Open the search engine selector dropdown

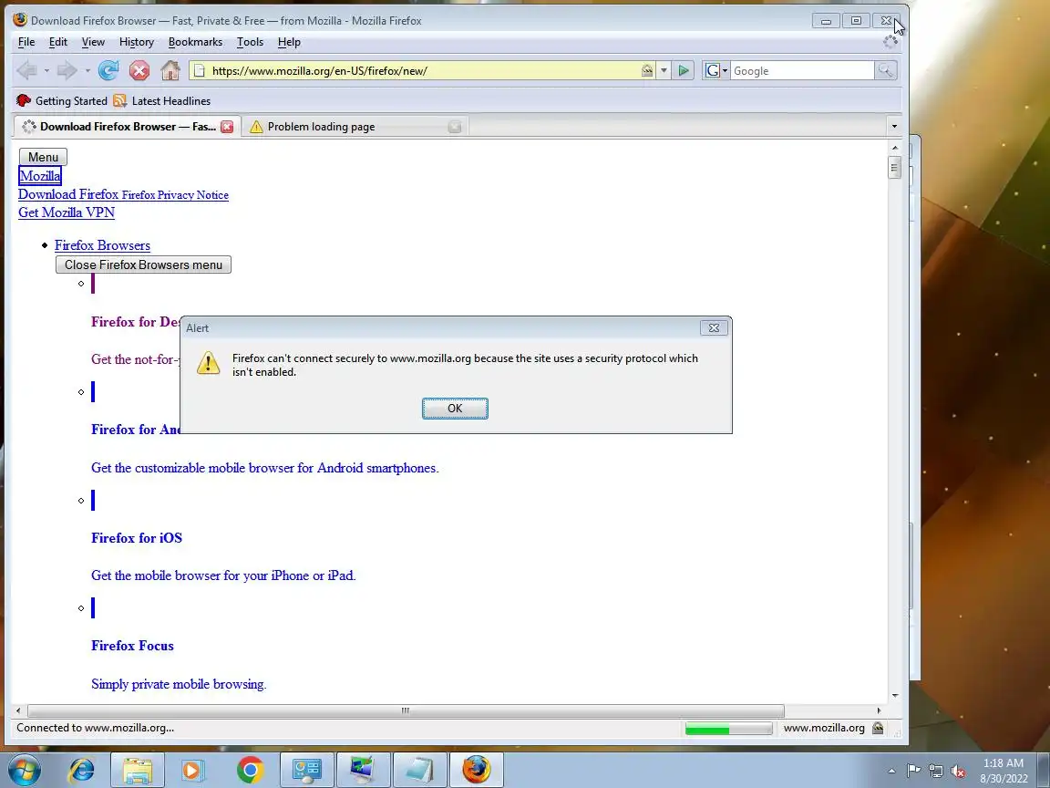pyautogui.click(x=715, y=70)
